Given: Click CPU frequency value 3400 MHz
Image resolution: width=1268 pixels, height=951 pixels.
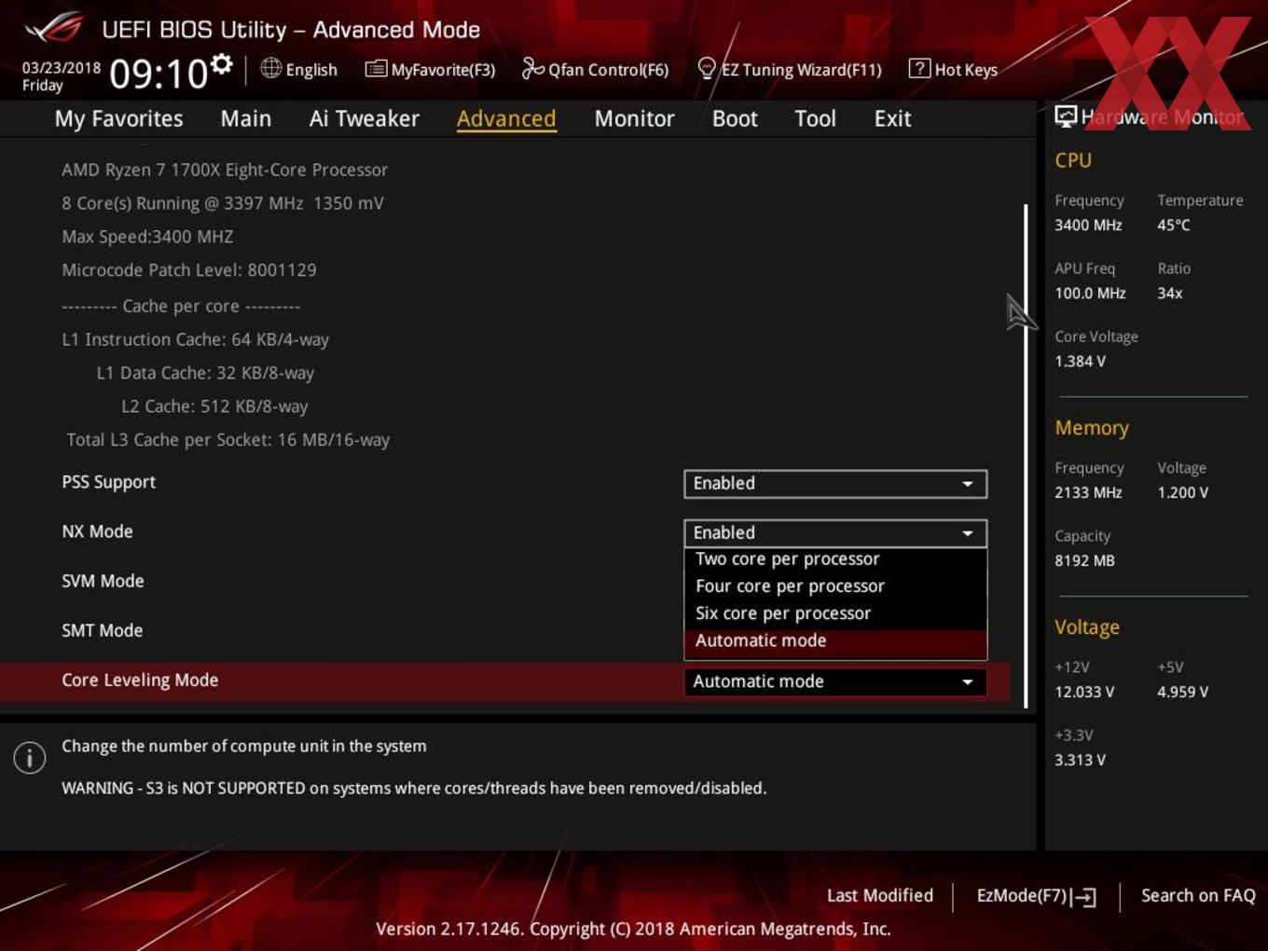Looking at the screenshot, I should (1088, 225).
